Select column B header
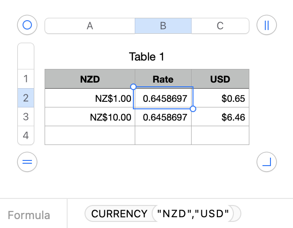The width and height of the screenshot is (293, 228). [x=163, y=26]
